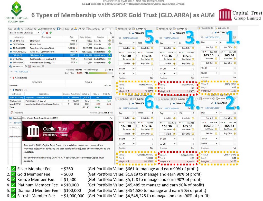This screenshot has height=201, width=263.
Task: Select BTCC.U.TMX Purpose Bitcoin USD ETF position
Action: coord(60,101)
